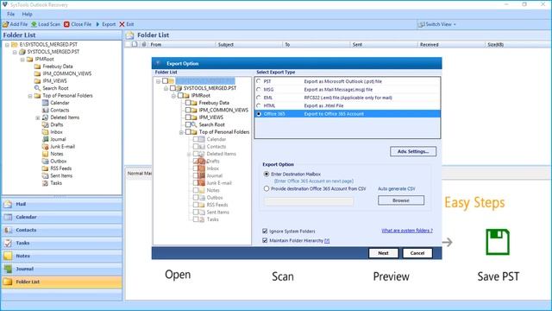Click the CSV file path input field
The width and height of the screenshot is (552, 311).
[309, 201]
